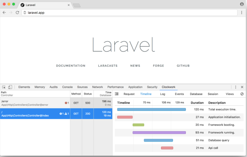Open the FORGE link
Screen dimensions: 247x157
point(159,66)
